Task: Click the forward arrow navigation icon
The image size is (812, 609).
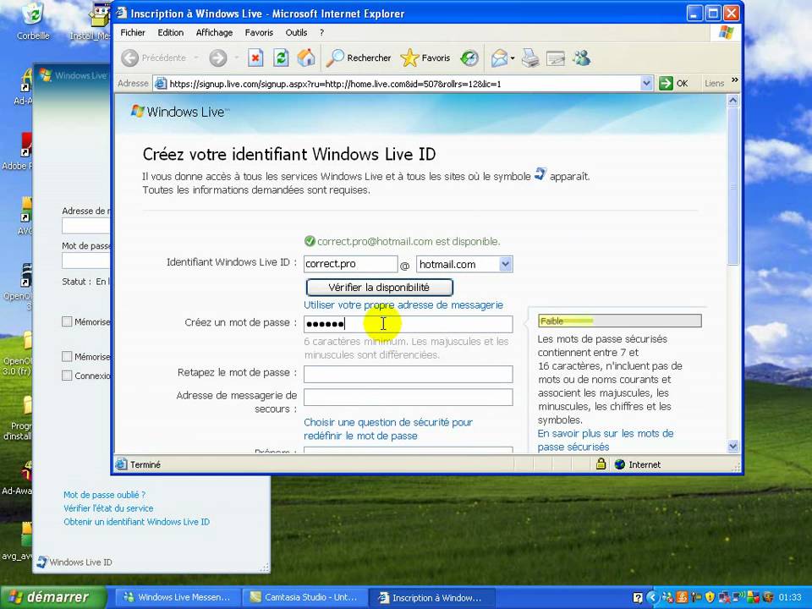Action: pos(218,58)
